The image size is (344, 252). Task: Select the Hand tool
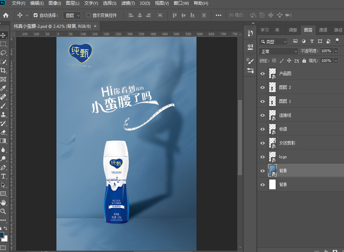3,203
